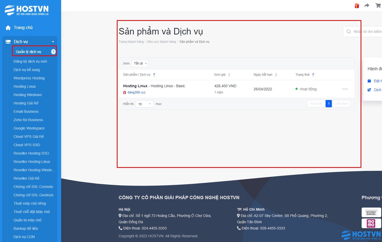The image size is (382, 242).
Task: Open Quản trị máy chủ menu item
Action: [x=27, y=220]
